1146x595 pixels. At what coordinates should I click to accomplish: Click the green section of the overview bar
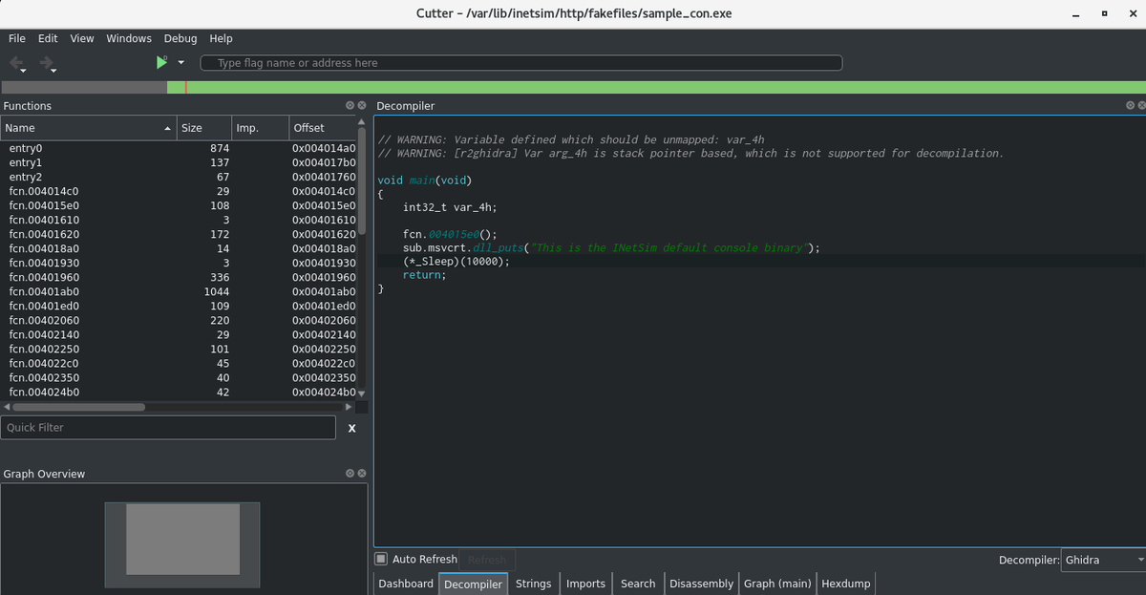[x=656, y=87]
